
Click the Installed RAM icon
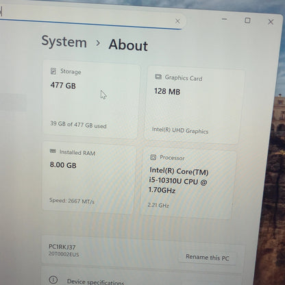(x=53, y=151)
